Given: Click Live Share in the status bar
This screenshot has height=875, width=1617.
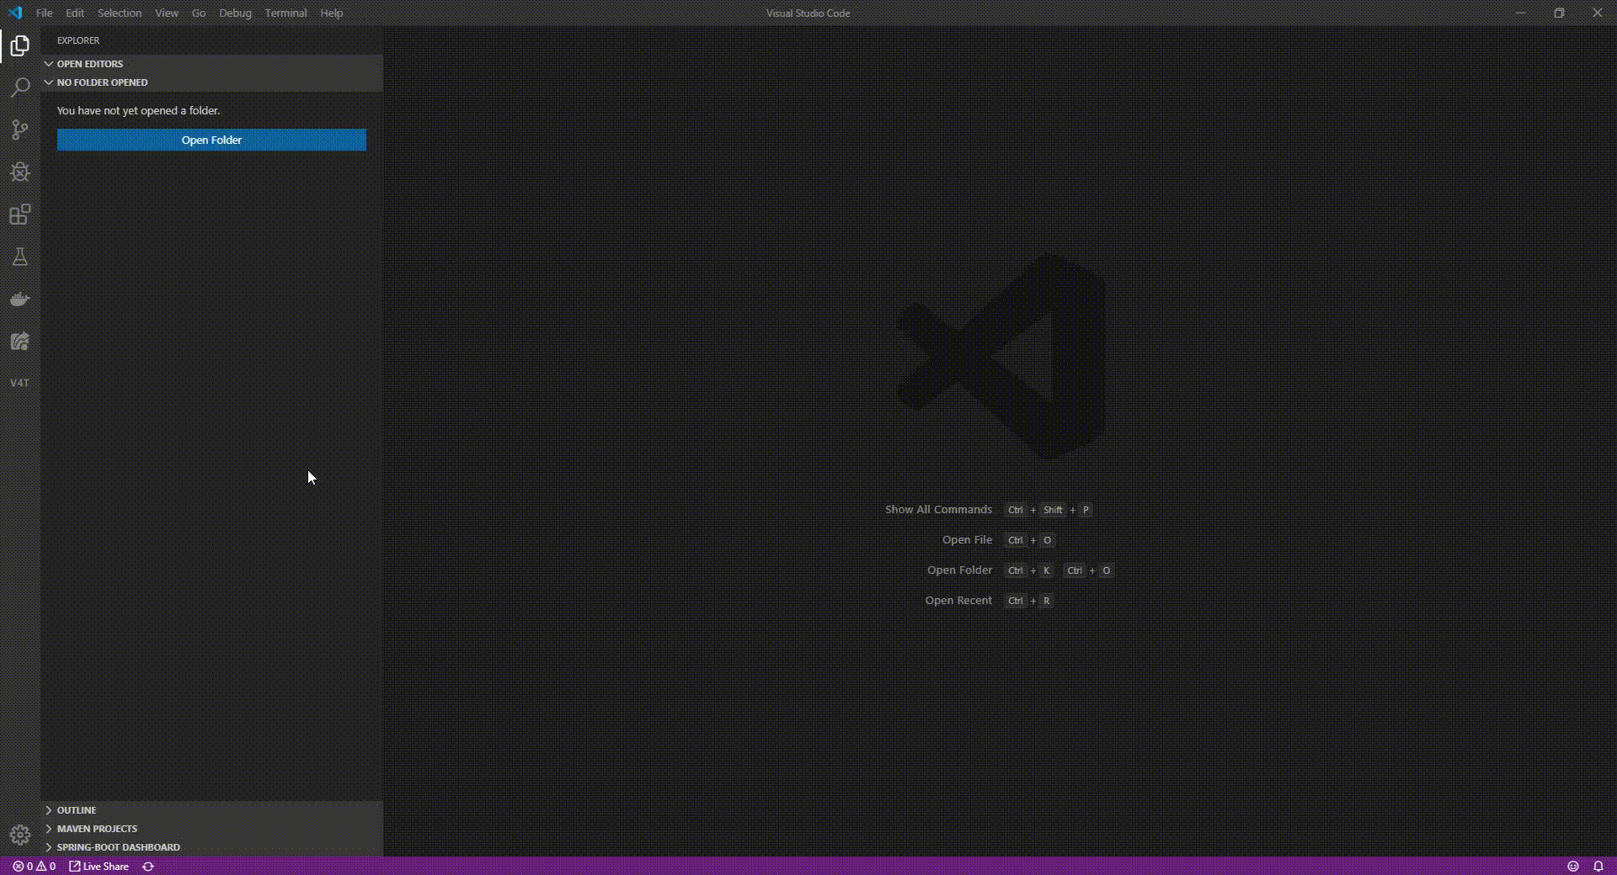Looking at the screenshot, I should click(99, 866).
